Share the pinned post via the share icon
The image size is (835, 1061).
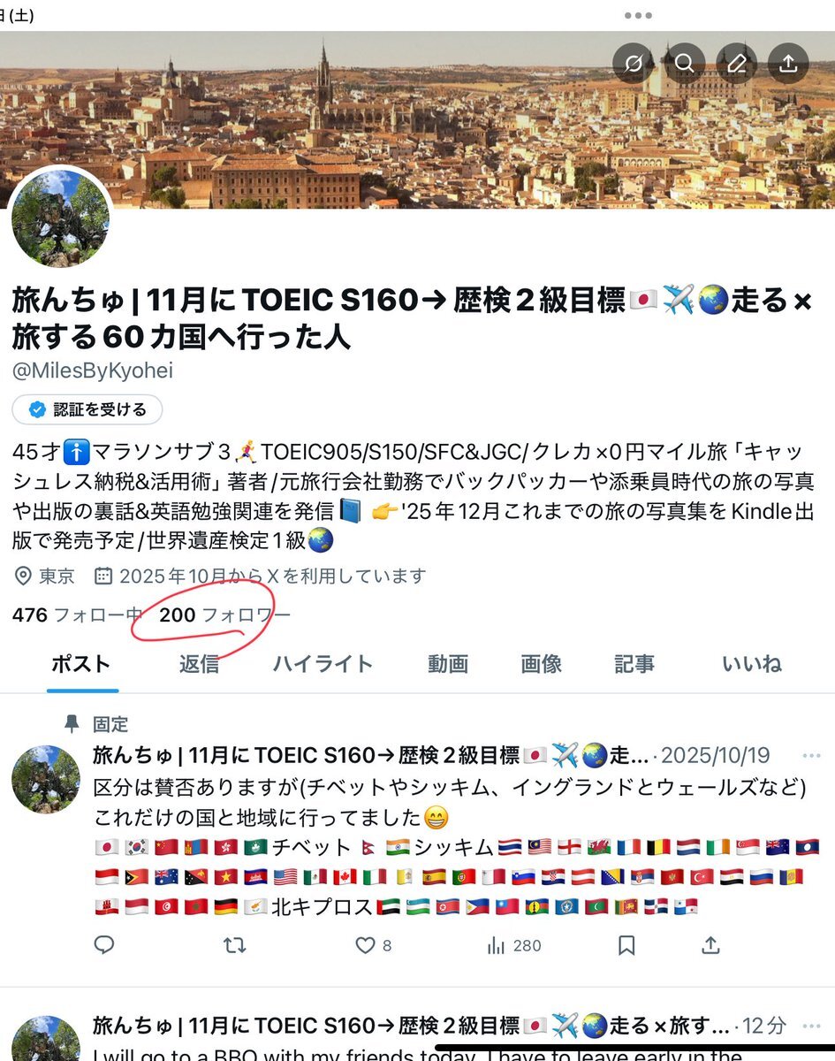[x=710, y=945]
